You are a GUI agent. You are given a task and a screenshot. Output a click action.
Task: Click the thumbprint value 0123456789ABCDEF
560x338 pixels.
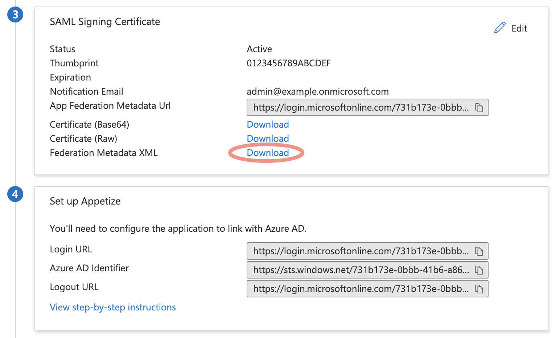click(x=289, y=63)
